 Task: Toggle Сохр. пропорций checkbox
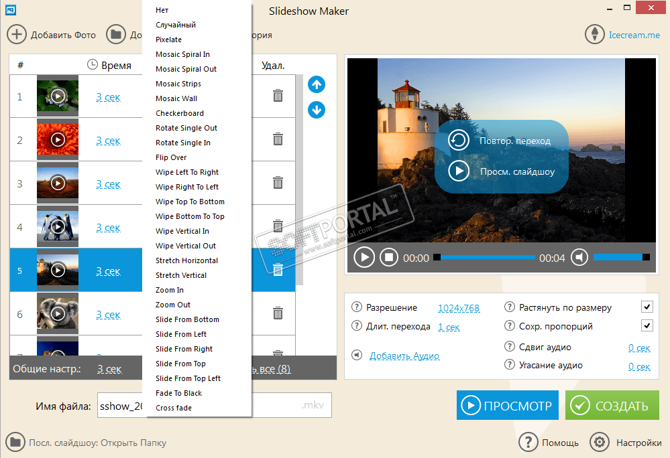point(647,326)
